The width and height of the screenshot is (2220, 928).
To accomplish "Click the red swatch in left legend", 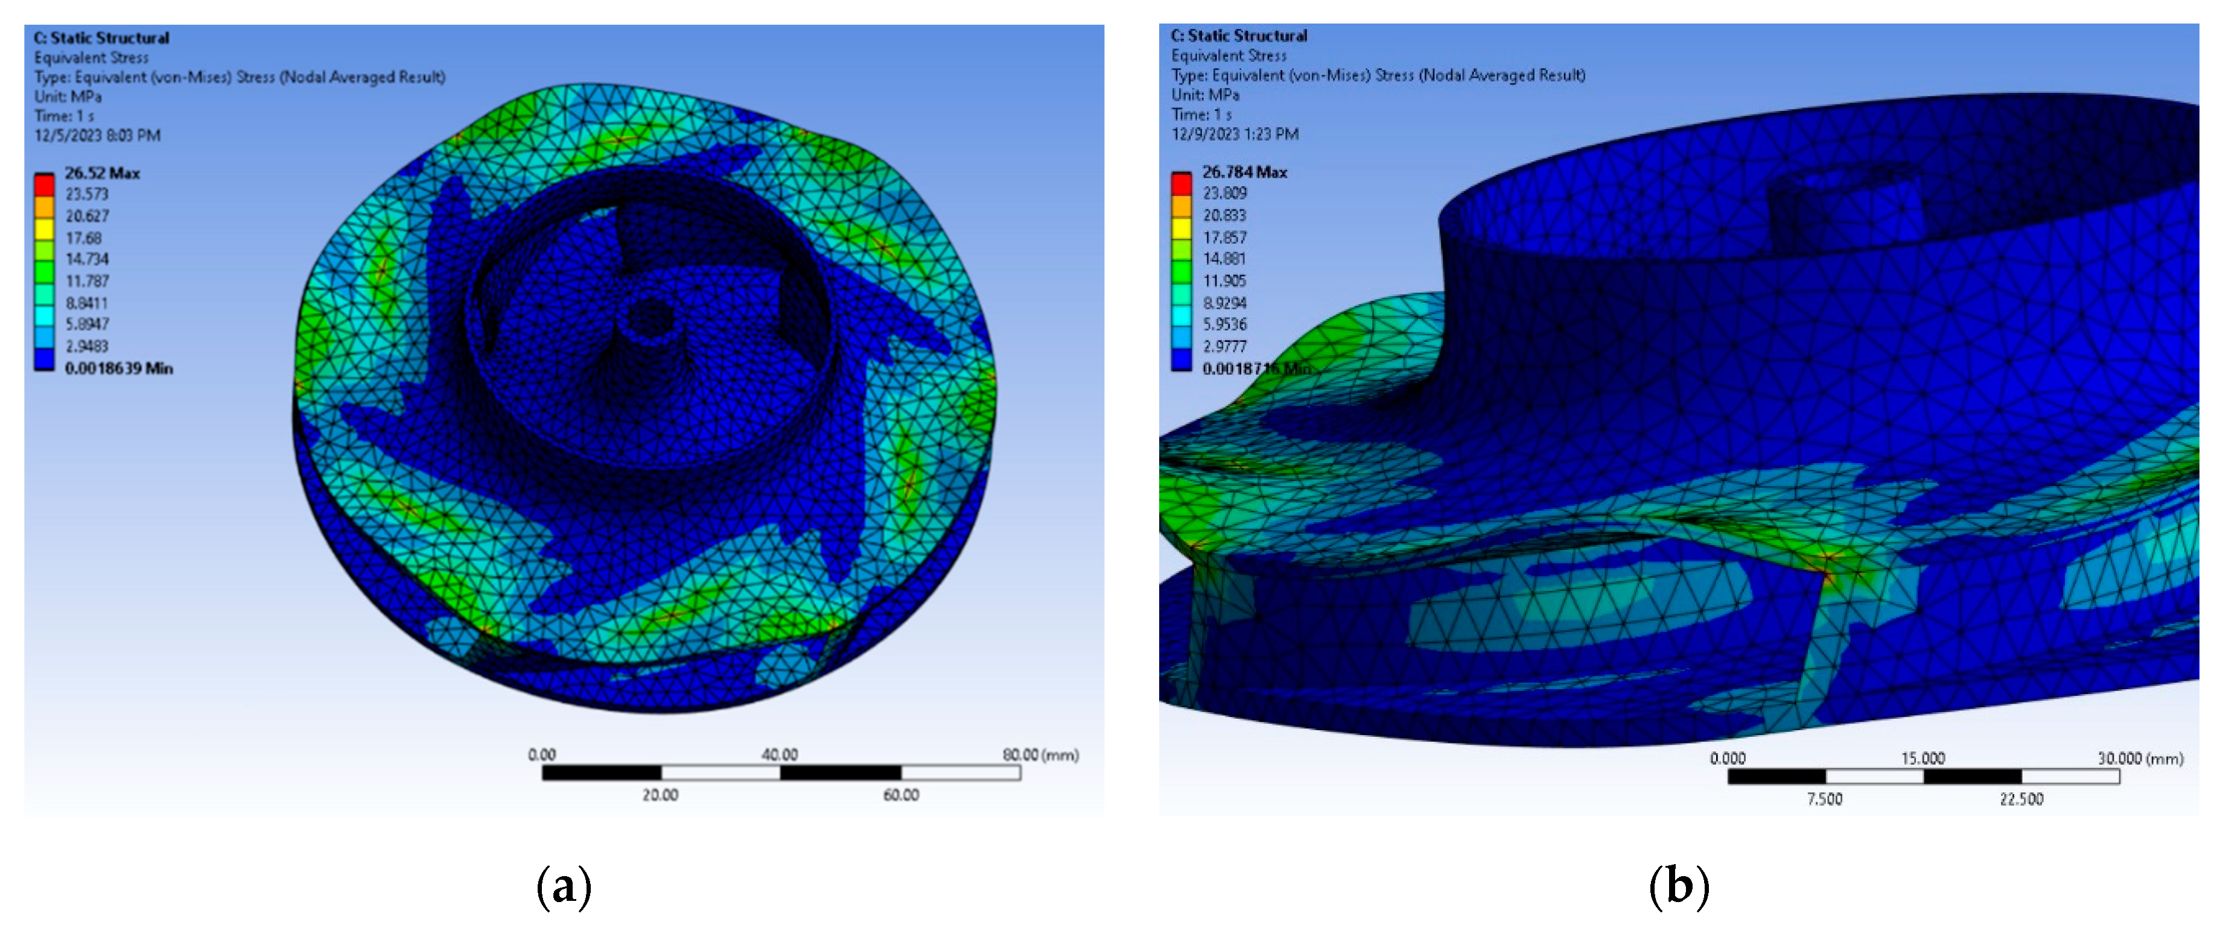I will pyautogui.click(x=44, y=185).
